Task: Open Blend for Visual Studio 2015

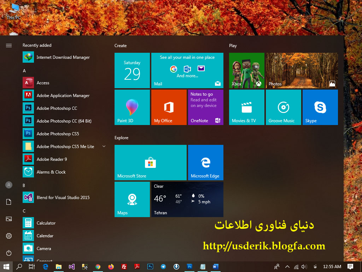Action: click(x=64, y=197)
